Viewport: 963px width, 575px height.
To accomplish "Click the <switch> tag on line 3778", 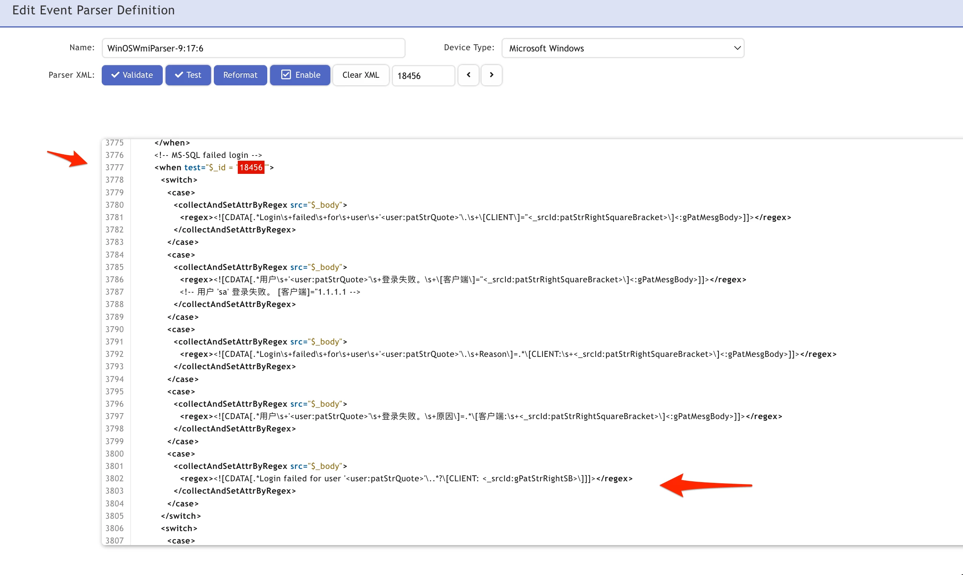I will (x=179, y=180).
